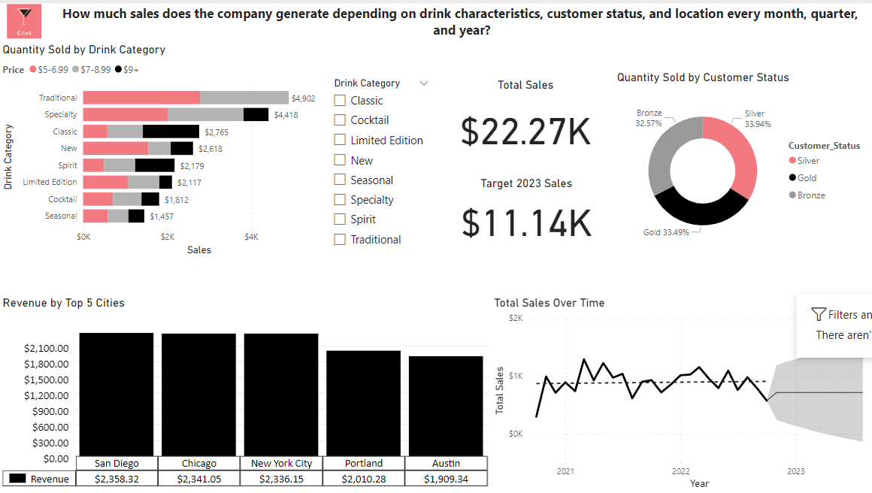Select the San Diego revenue bar

pyautogui.click(x=117, y=395)
